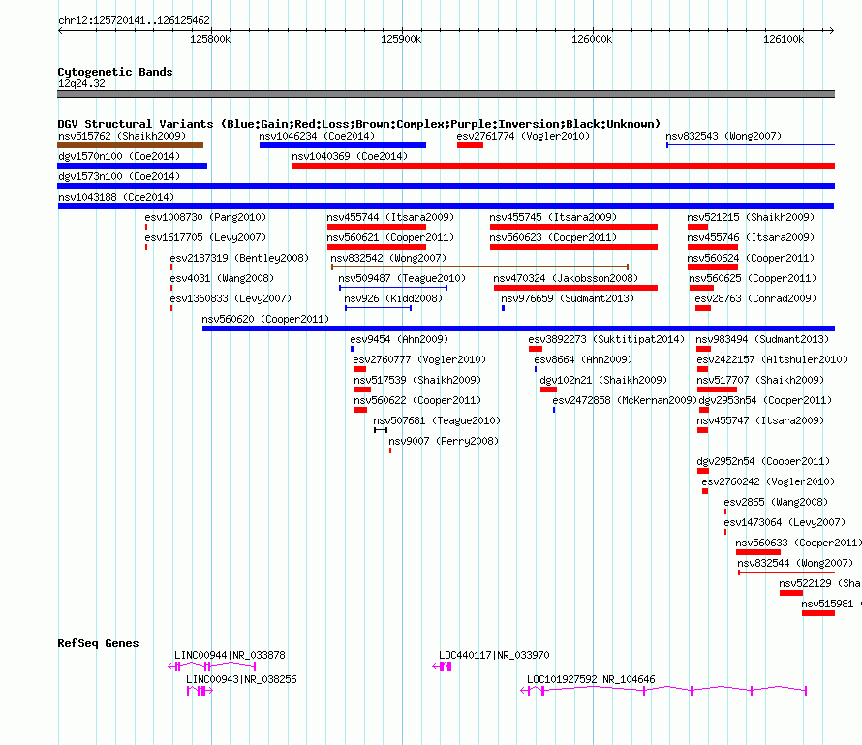Select the nsv455745 (Itsara2009) red bar
The image size is (862, 745).
(573, 227)
